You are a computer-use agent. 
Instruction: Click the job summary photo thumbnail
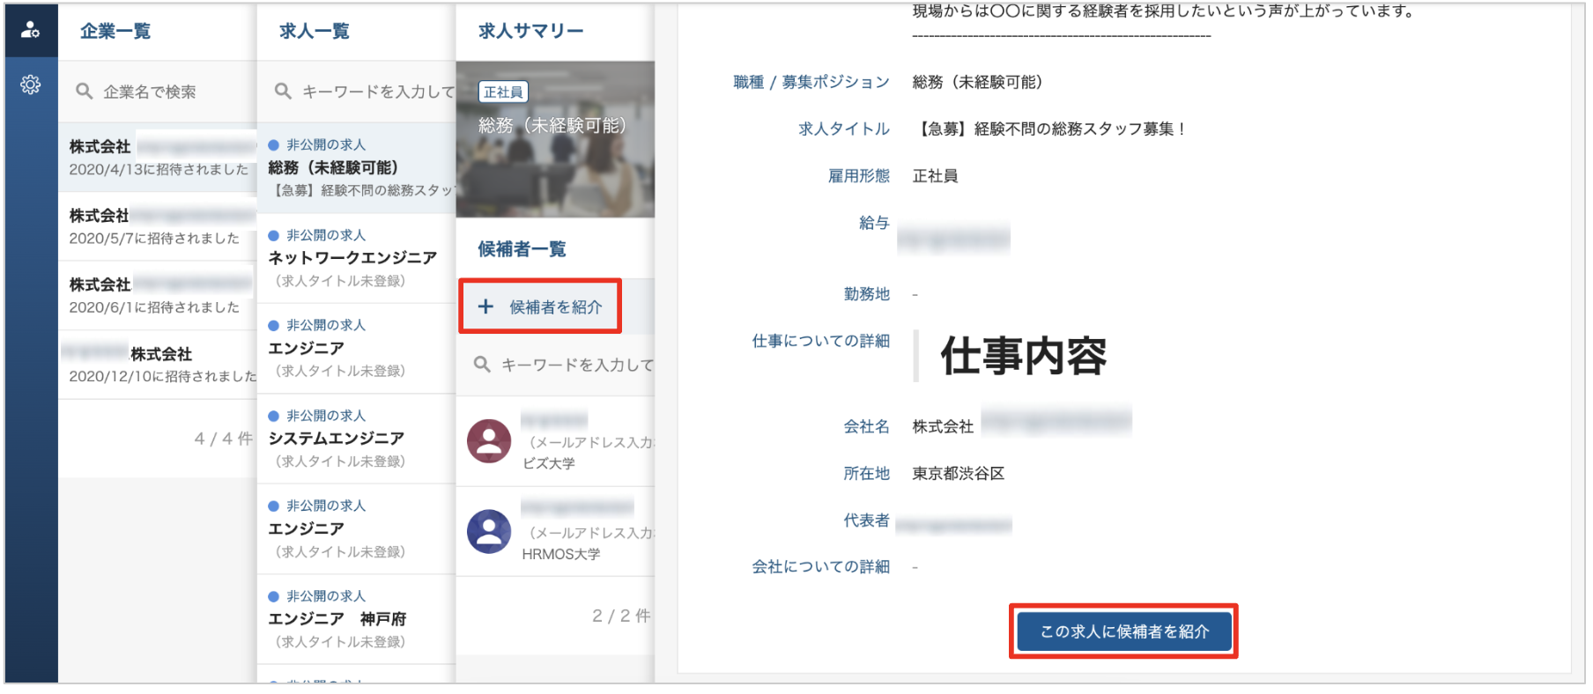555,139
